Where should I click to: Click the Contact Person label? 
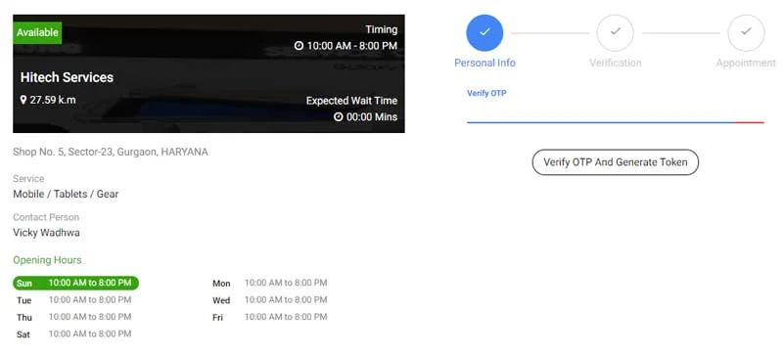(x=46, y=217)
